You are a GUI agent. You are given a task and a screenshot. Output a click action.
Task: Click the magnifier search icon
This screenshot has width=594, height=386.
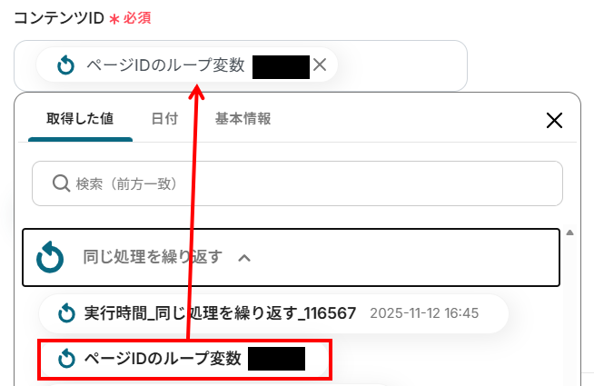(x=61, y=183)
